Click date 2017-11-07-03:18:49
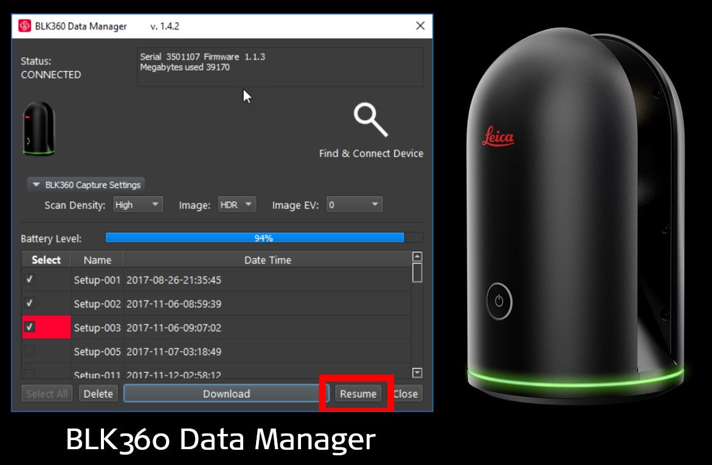 [x=174, y=351]
